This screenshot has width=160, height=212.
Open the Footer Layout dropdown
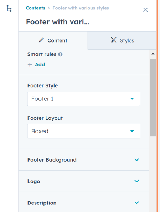(x=84, y=131)
